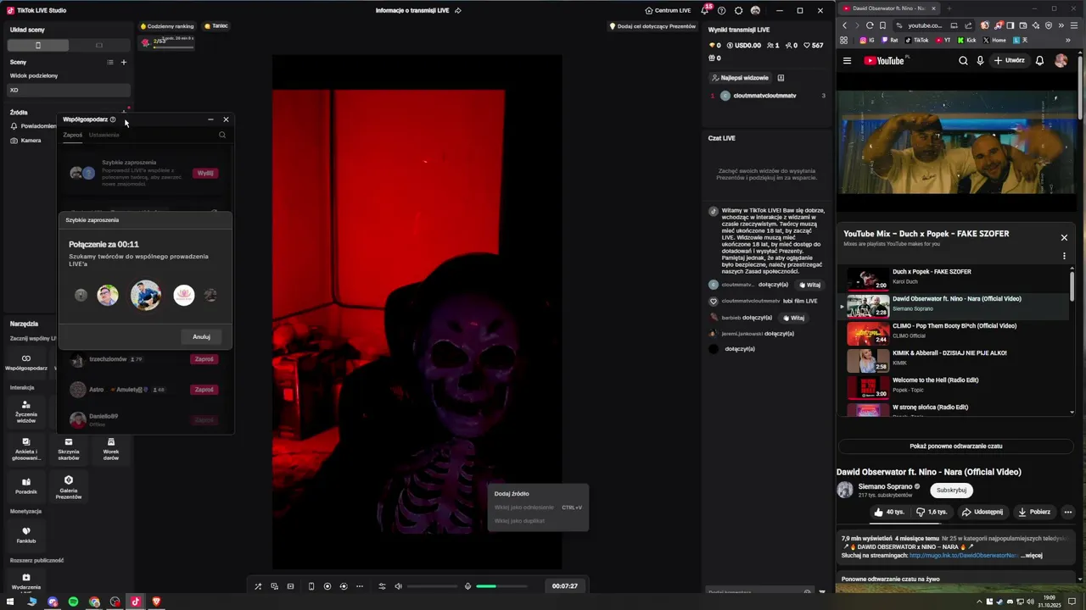Open Codzienny ranking badge
This screenshot has height=610, width=1086.
click(x=167, y=26)
